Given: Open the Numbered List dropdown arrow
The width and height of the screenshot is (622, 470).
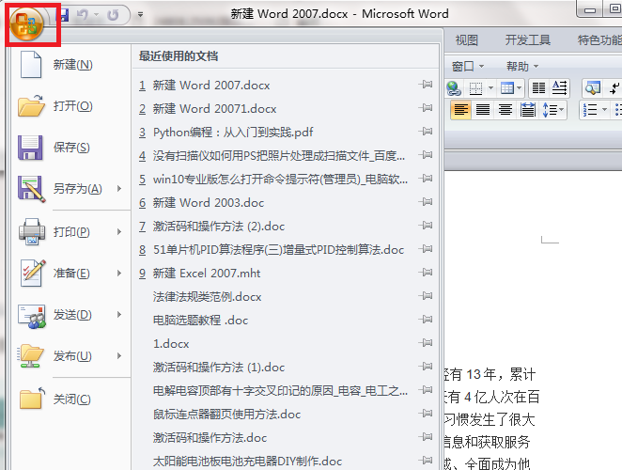Looking at the screenshot, I should coord(604,110).
